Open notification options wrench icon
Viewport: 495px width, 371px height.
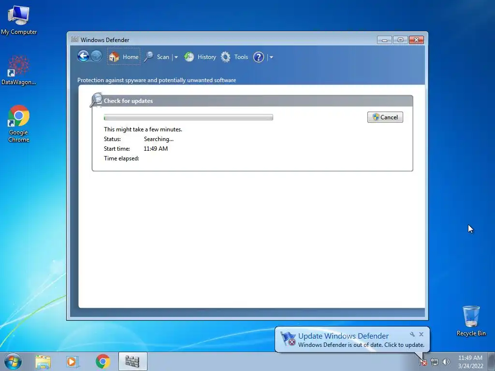click(x=412, y=334)
